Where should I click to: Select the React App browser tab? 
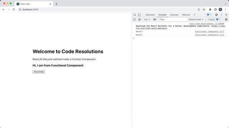click(x=34, y=4)
